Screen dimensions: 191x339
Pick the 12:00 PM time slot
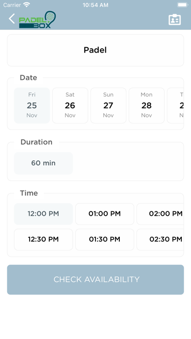click(43, 214)
